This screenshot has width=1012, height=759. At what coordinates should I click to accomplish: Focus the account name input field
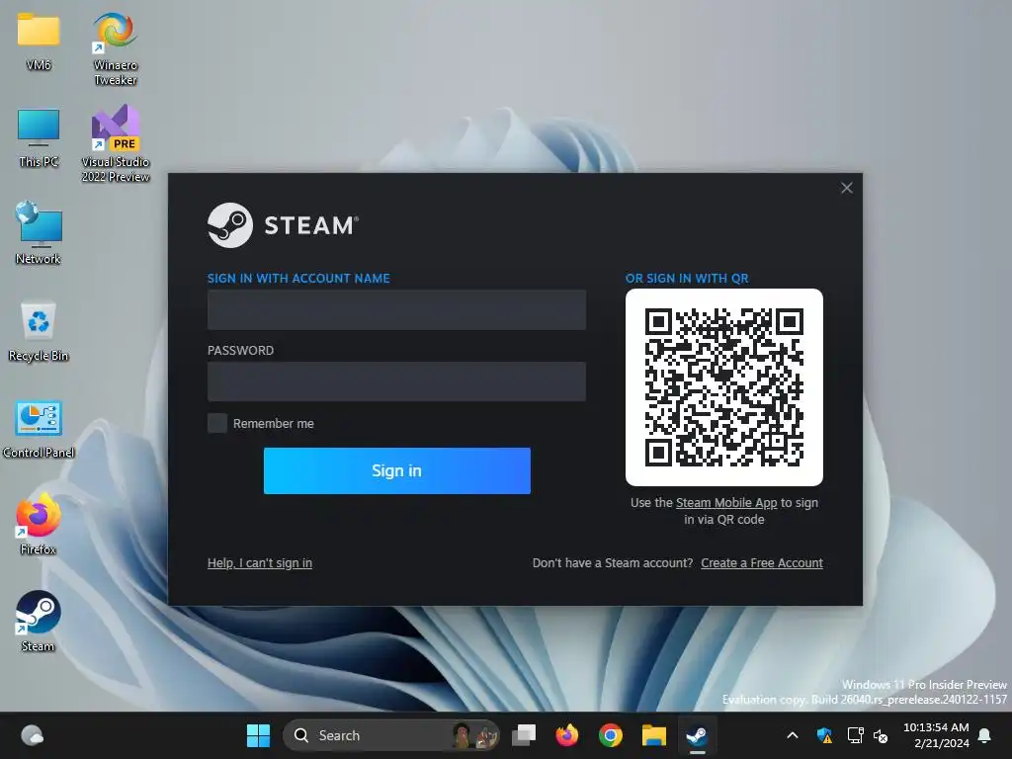click(396, 309)
